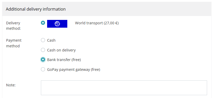Choose the GoPay payment gateway radio button

point(43,69)
